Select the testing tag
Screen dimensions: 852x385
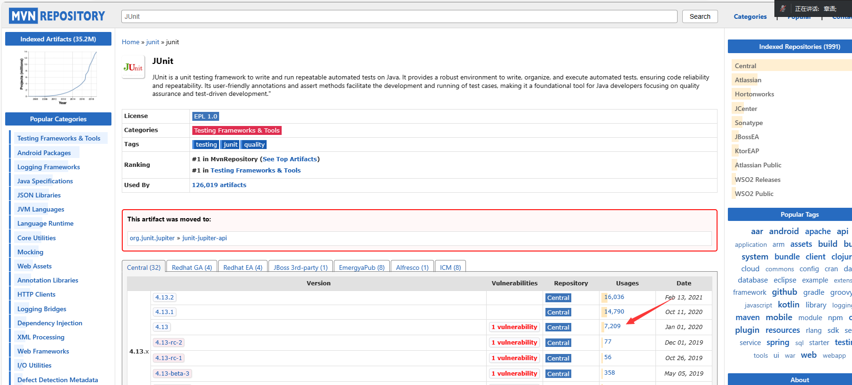tap(206, 144)
